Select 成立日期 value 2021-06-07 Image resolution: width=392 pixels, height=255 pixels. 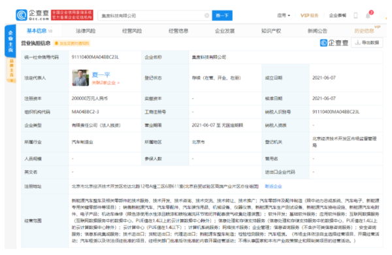[x=324, y=78]
